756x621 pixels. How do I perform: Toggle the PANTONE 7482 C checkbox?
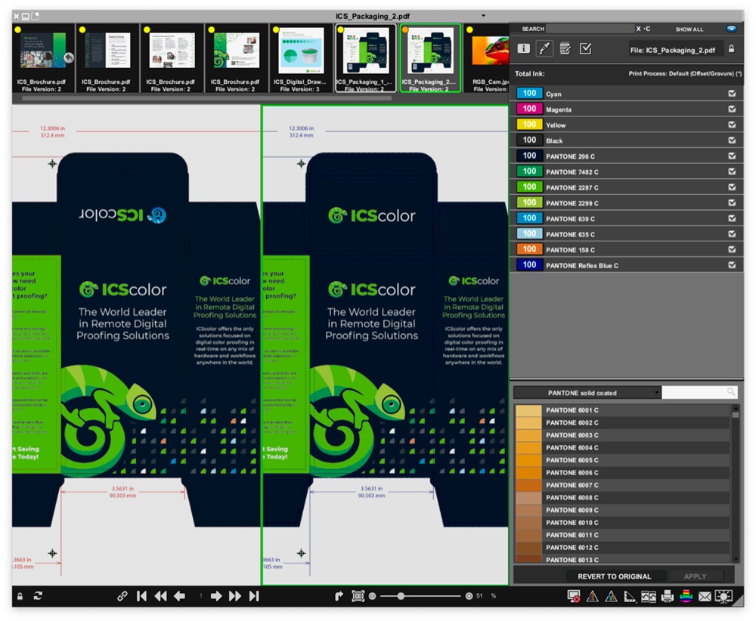(x=731, y=171)
